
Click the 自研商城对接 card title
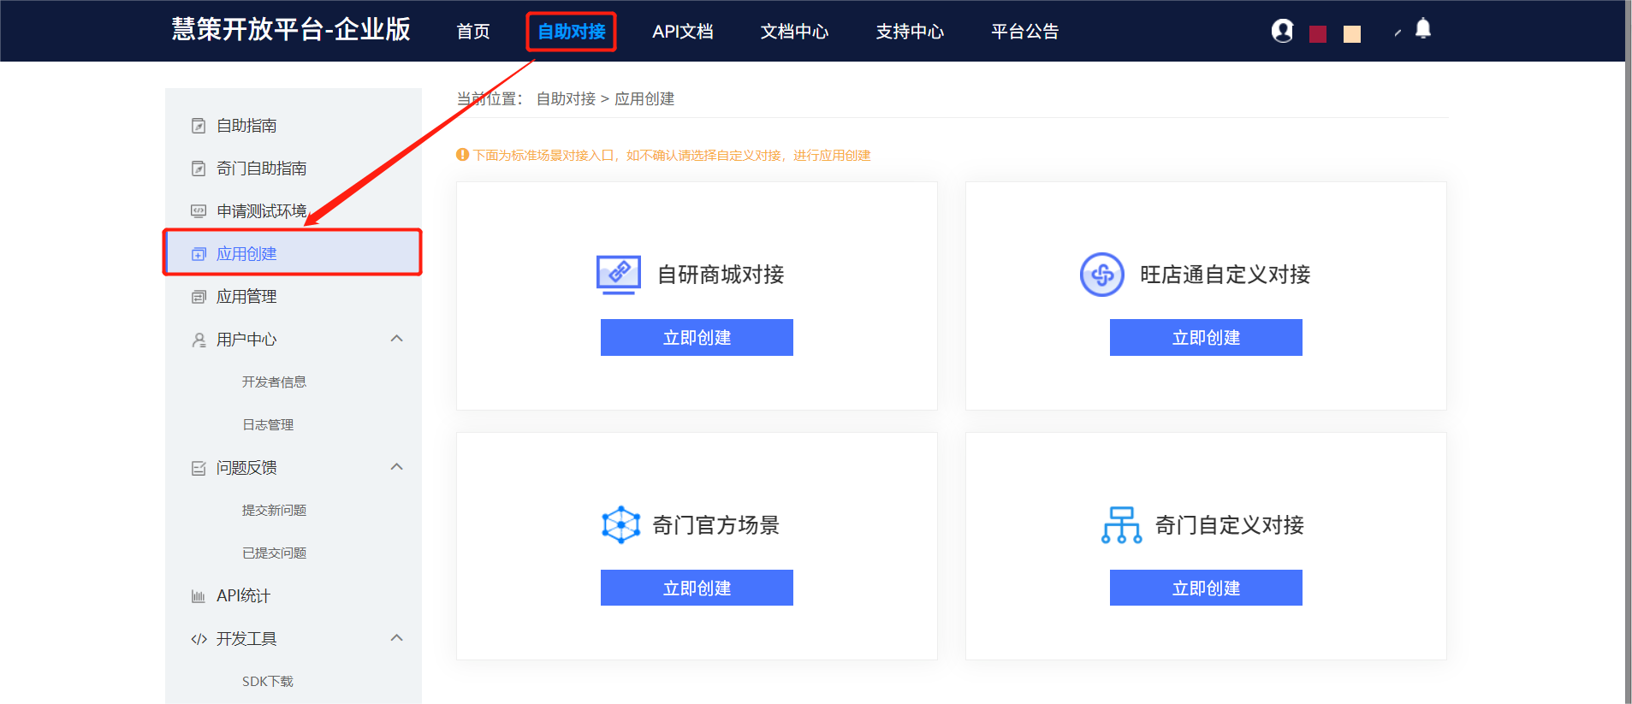click(x=721, y=275)
